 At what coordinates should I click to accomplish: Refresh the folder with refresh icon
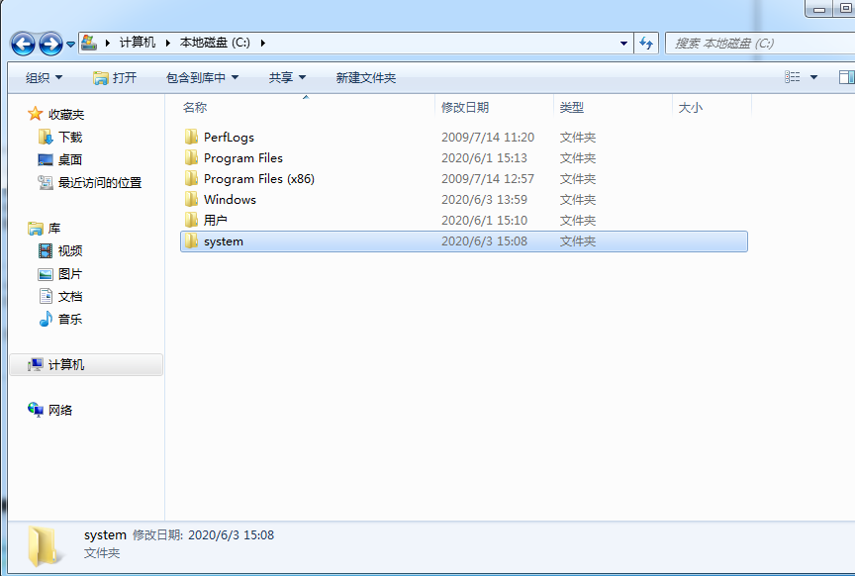coord(646,44)
